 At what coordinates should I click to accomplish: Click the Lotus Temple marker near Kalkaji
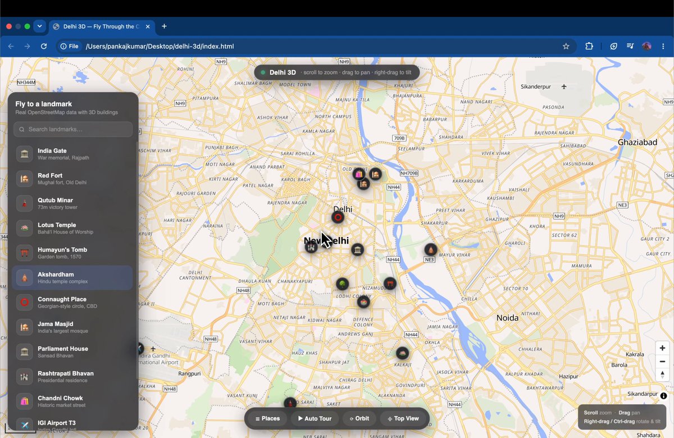[x=402, y=353]
